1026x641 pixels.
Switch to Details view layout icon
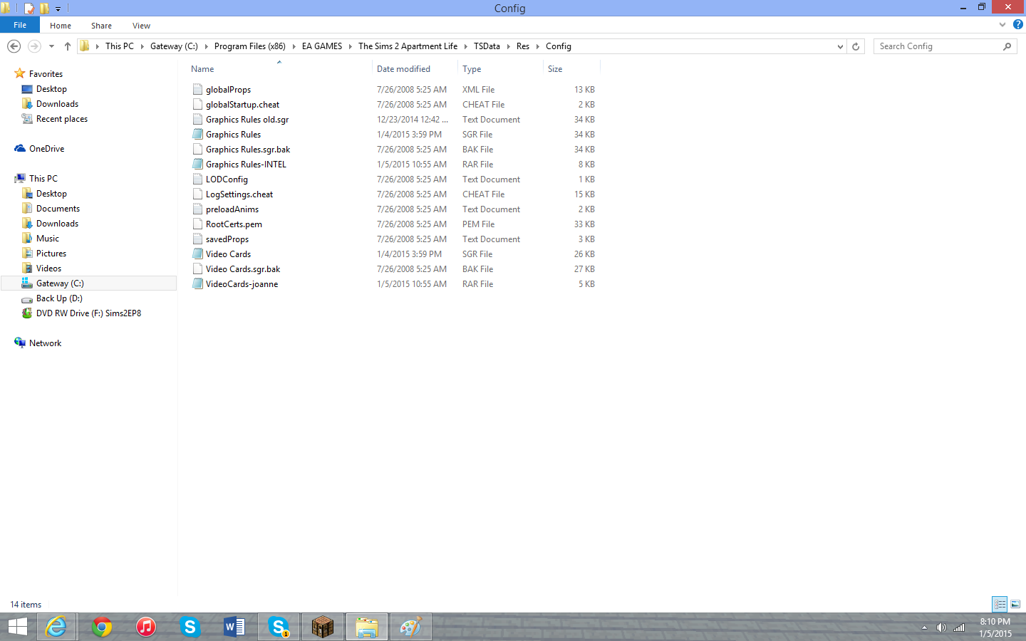(1000, 604)
